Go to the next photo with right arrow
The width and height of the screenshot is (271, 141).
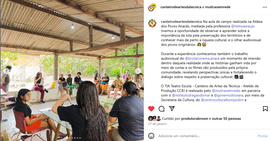click(138, 71)
